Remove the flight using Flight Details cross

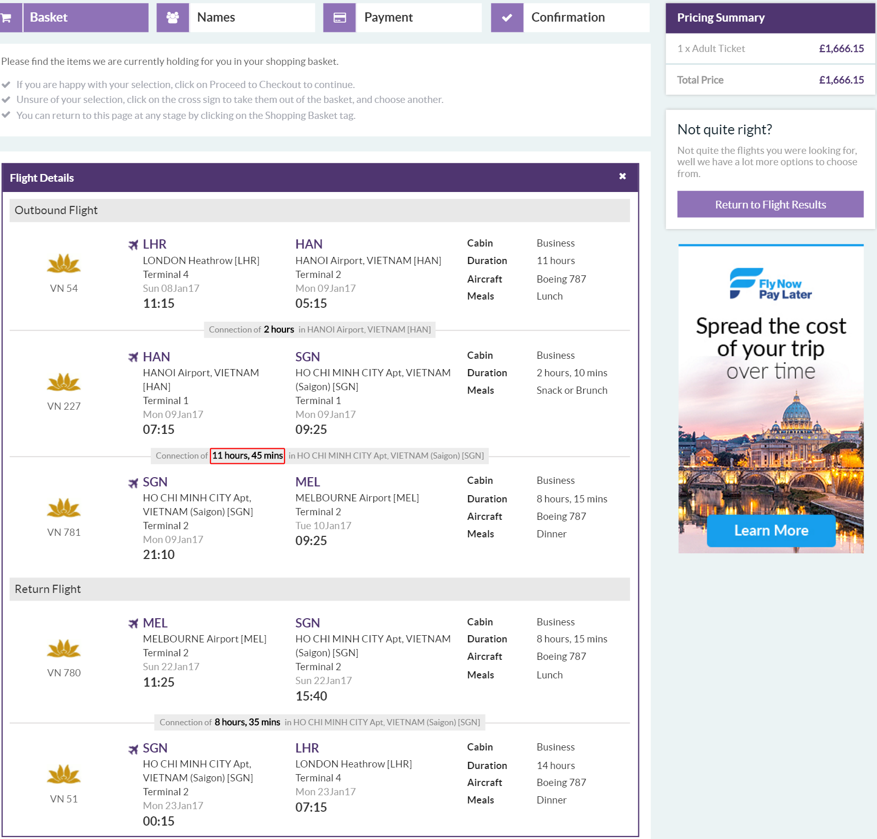click(x=622, y=176)
